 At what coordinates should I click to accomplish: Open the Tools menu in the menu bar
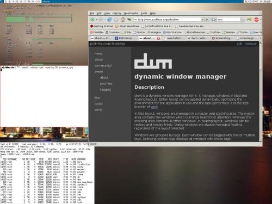(144, 13)
